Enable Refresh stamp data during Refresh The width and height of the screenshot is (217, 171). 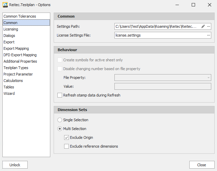(x=60, y=95)
